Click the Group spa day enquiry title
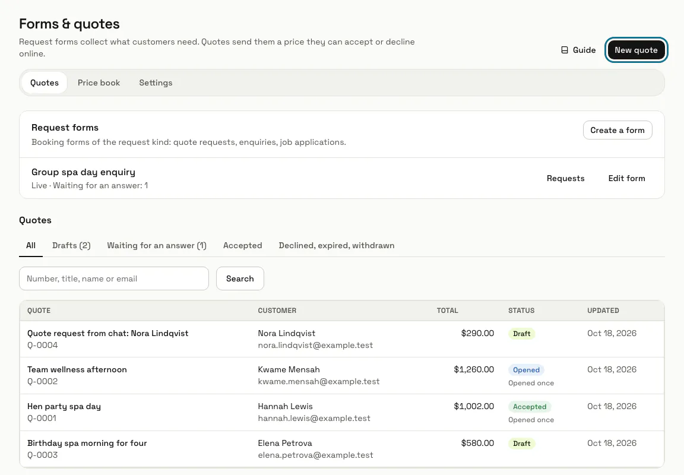 [x=83, y=172]
